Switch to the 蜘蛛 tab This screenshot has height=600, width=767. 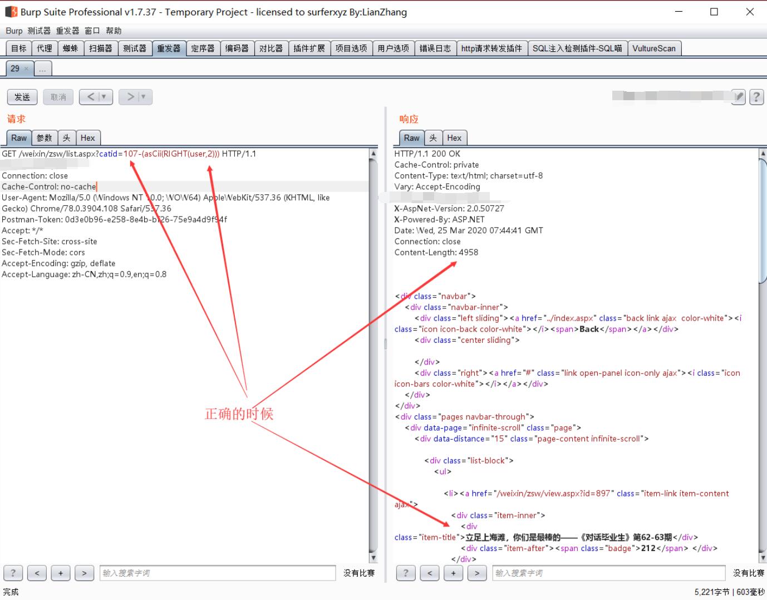(71, 48)
